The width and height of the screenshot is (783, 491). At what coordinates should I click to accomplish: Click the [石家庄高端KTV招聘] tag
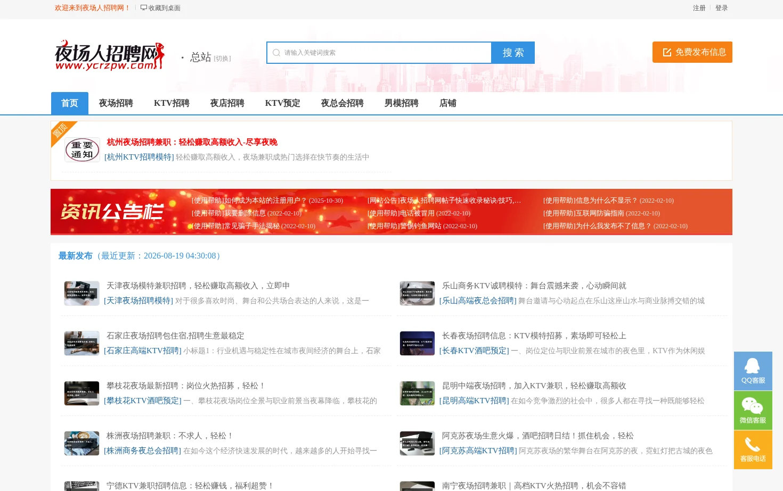[x=143, y=351]
